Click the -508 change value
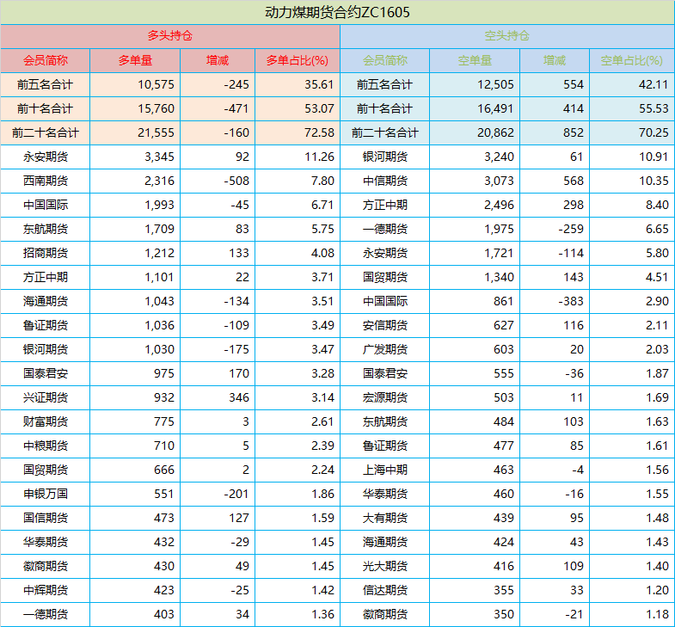This screenshot has width=675, height=627. (236, 181)
